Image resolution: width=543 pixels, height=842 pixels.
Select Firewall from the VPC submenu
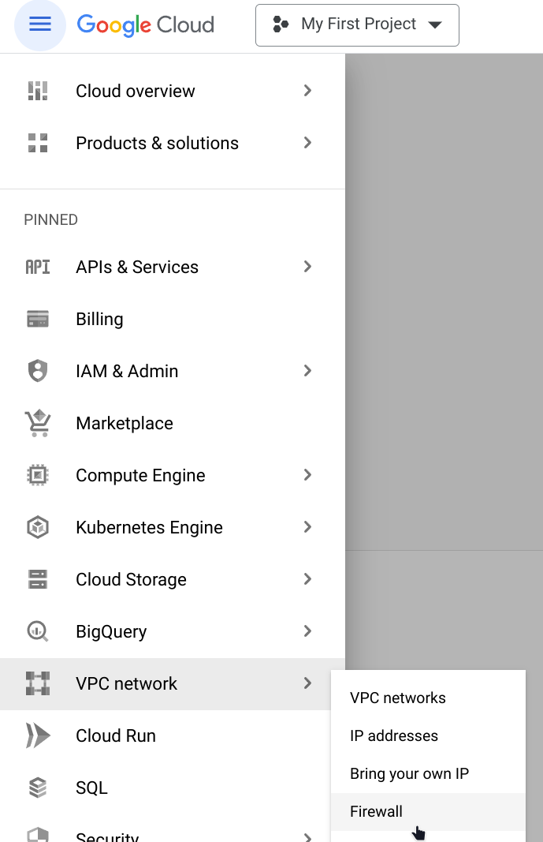(x=377, y=811)
